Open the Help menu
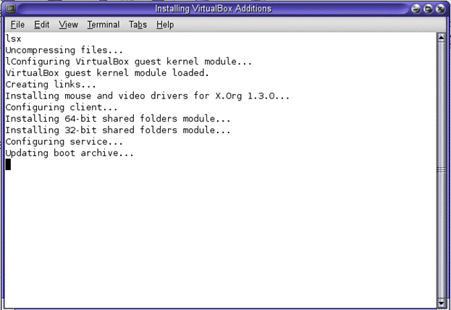This screenshot has width=451, height=310. coord(165,25)
